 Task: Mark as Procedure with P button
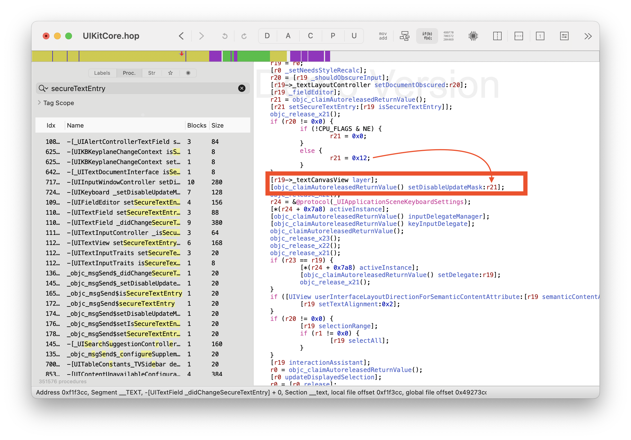[333, 36]
